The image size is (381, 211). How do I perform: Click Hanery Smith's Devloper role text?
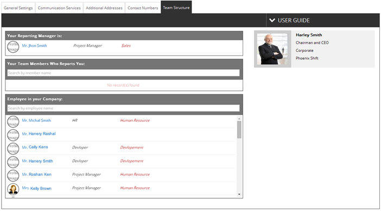(80, 161)
